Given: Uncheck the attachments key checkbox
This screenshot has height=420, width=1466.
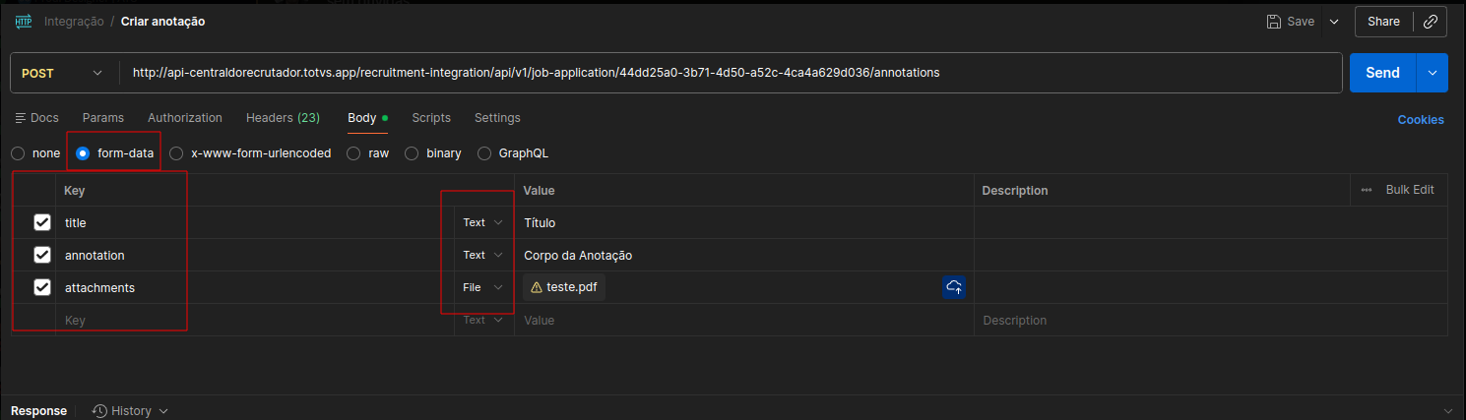Looking at the screenshot, I should 42,287.
